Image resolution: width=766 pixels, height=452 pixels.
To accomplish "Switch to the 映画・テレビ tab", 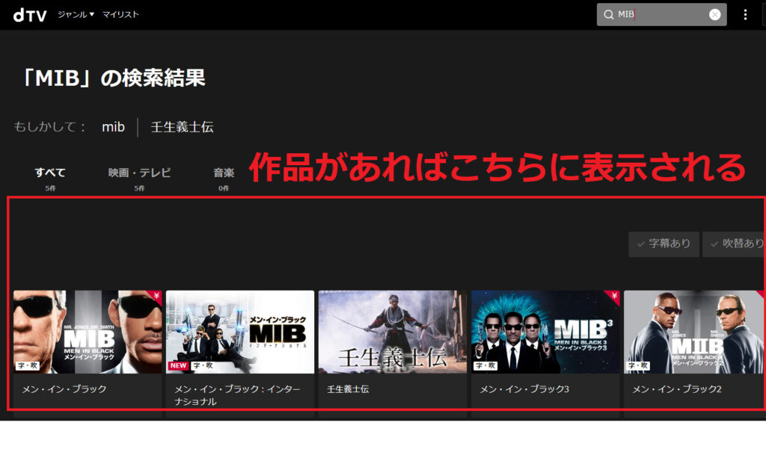I will [139, 178].
